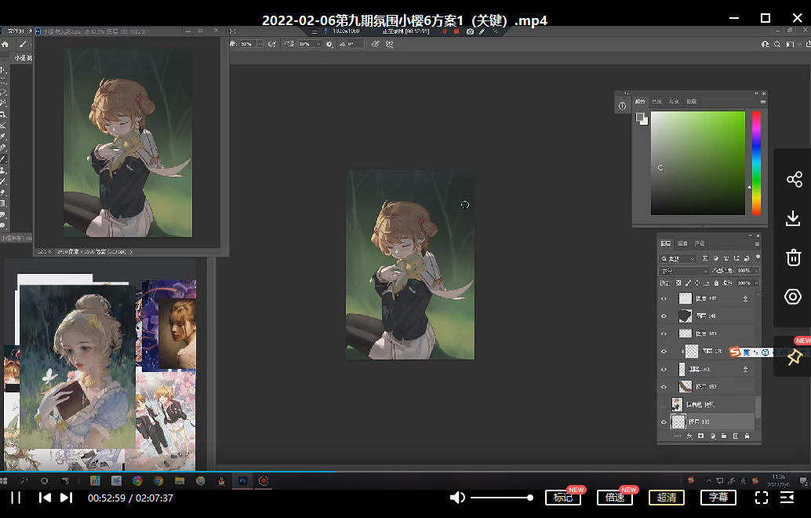Open the playlist icon at bottom right
The width and height of the screenshot is (811, 518).
click(x=787, y=498)
